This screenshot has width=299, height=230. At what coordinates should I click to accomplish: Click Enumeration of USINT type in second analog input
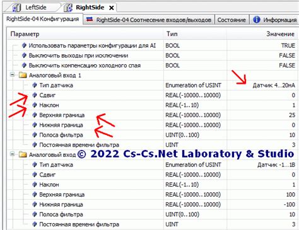coord(193,164)
